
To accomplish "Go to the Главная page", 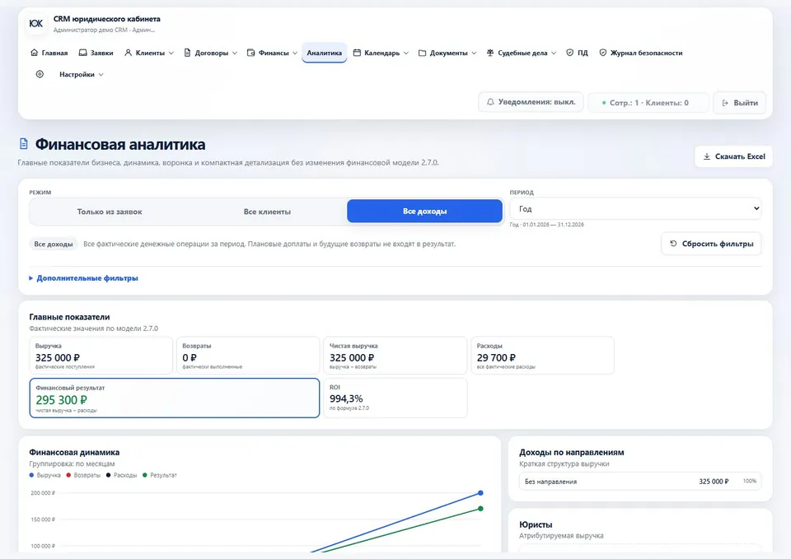I will pos(49,53).
